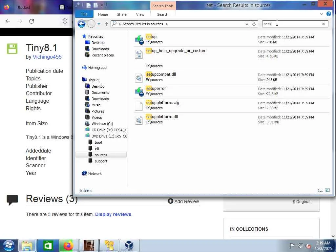The height and width of the screenshot is (252, 336).
Task: Open Music folder under This PC
Action: [96, 105]
